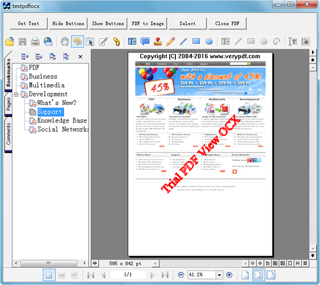Go to the first page
This screenshot has height=285, width=320.
(91, 275)
